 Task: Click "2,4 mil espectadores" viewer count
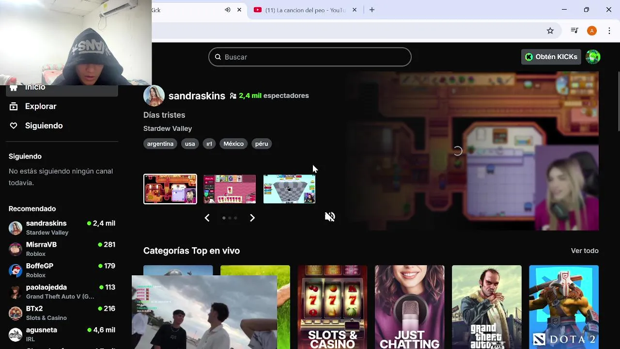[274, 95]
